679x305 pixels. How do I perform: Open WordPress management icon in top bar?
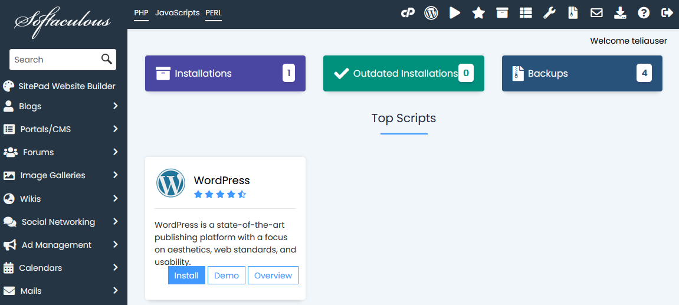tap(431, 13)
